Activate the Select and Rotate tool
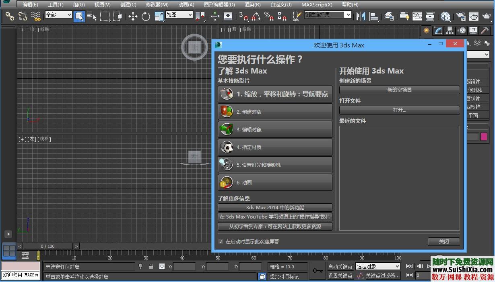The width and height of the screenshot is (495, 282). (x=145, y=16)
